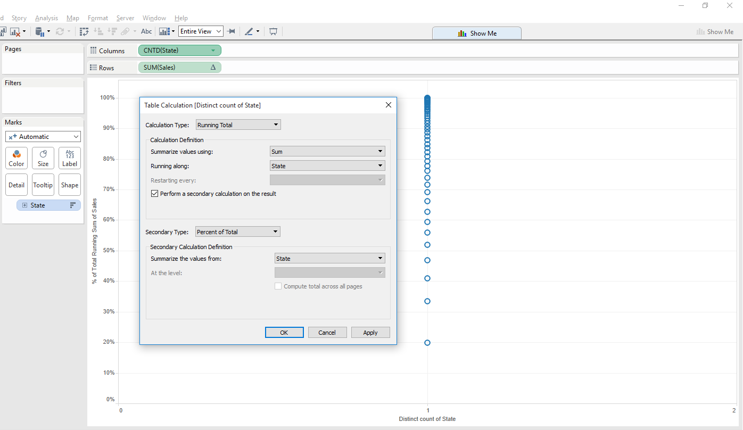Click the Columns shelf icon
Viewport: 743px width, 430px height.
(x=93, y=51)
